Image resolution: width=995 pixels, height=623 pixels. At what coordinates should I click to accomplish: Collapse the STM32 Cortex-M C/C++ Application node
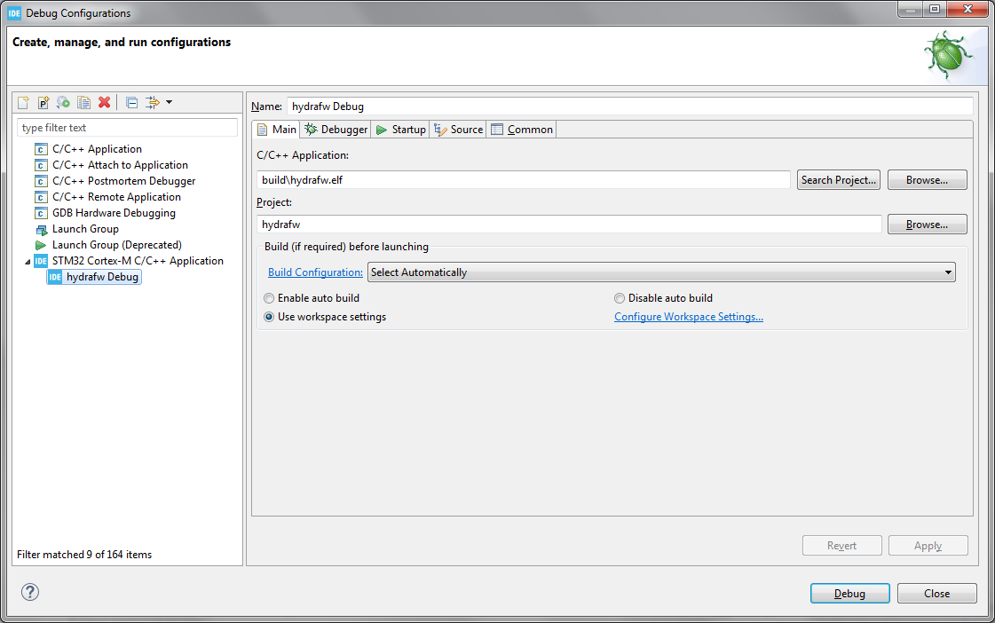(x=28, y=260)
